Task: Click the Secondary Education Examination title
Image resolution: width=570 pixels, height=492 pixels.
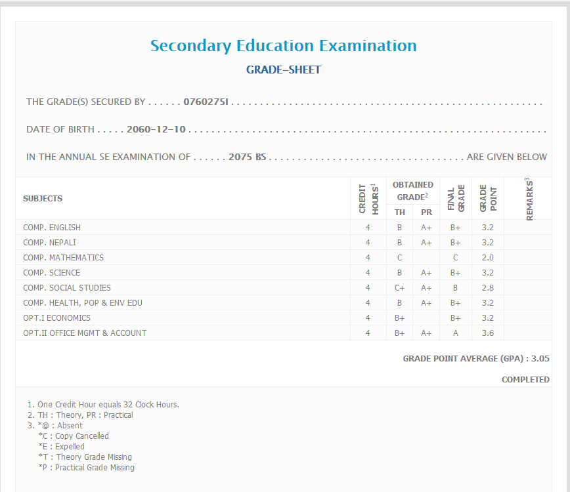Action: click(x=283, y=46)
